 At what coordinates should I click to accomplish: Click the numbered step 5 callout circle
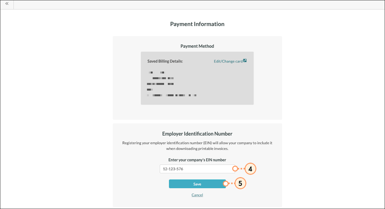[240, 183]
